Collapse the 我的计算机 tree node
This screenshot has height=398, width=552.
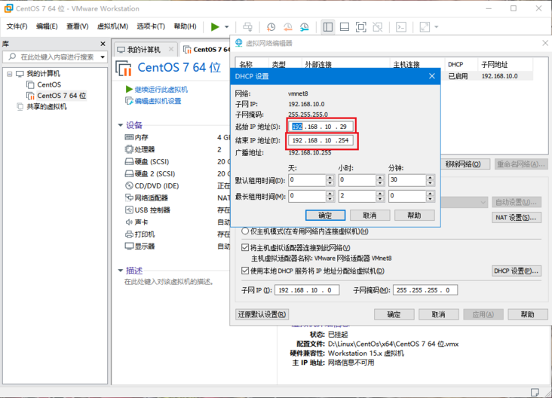coord(8,74)
